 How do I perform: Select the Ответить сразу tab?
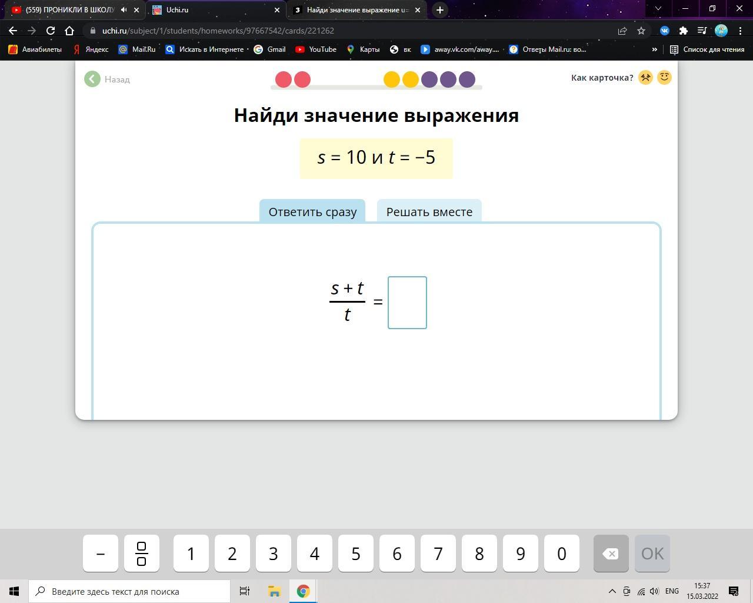(x=312, y=212)
